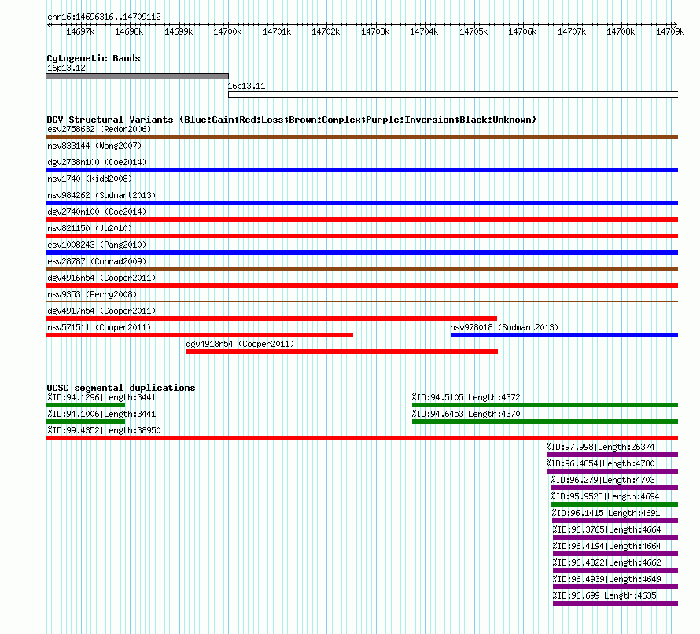Select nsv833144 (Wong2007) variant label
This screenshot has width=700, height=634.
pyautogui.click(x=94, y=146)
